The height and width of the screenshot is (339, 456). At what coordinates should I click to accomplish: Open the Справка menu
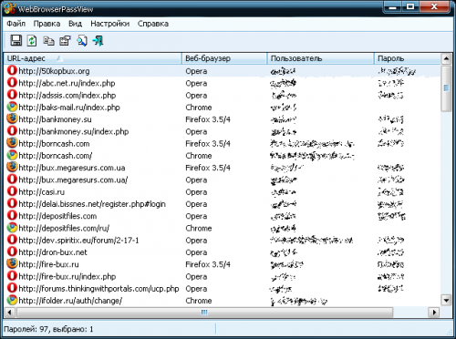[x=153, y=24]
